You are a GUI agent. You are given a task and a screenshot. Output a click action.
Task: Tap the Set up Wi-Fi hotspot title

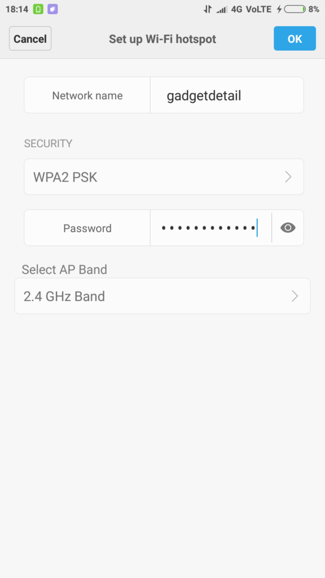click(x=162, y=39)
